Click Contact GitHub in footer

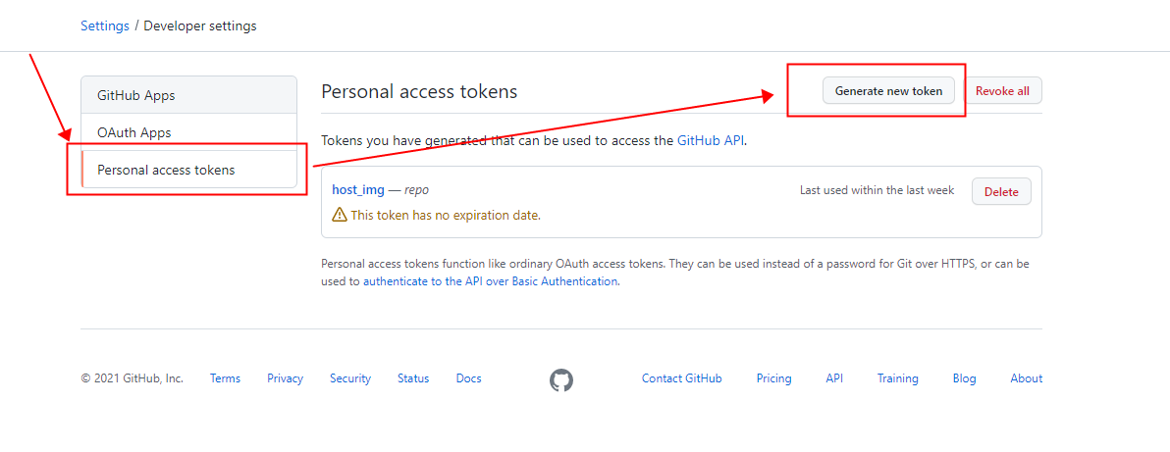[x=682, y=378]
